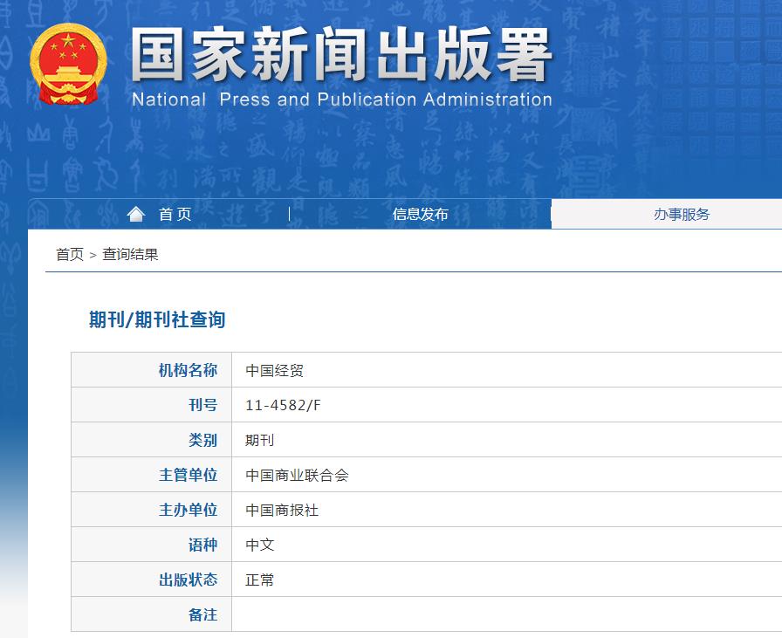Click the 期刊/期刊社查询 section heading
This screenshot has height=638, width=782.
click(x=157, y=320)
